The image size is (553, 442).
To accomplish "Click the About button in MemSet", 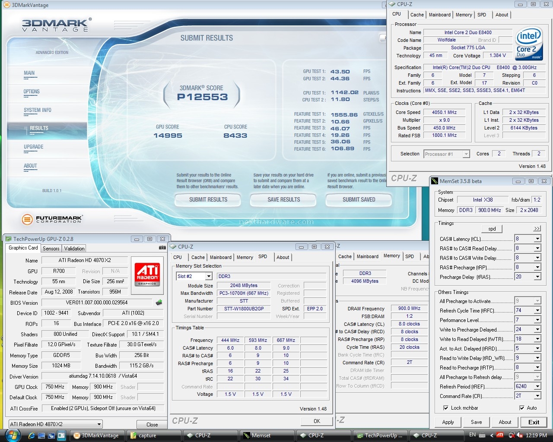I will (x=505, y=422).
